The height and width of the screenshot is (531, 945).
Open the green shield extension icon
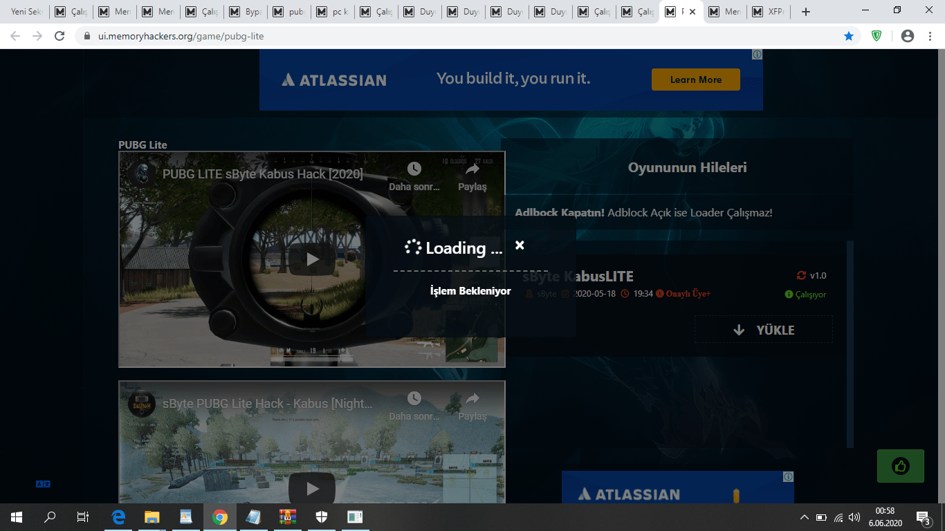(x=877, y=36)
